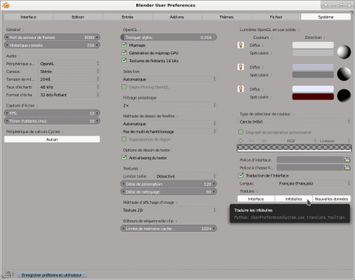355x280 pixels.
Task: Open color picker type Cercle (HSV) dropdown
Action: click(294, 121)
